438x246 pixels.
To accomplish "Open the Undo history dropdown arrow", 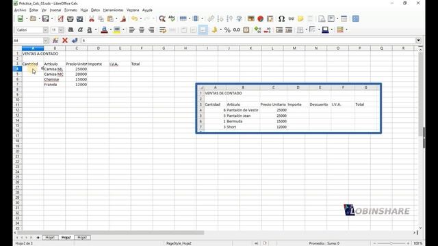I will (140, 18).
